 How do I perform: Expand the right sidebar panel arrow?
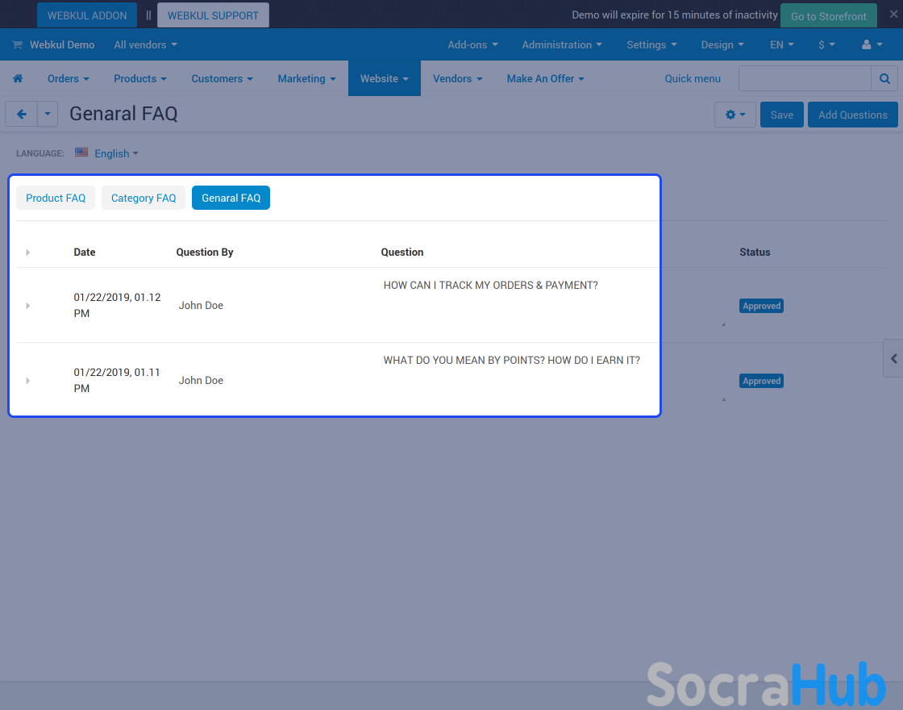893,359
